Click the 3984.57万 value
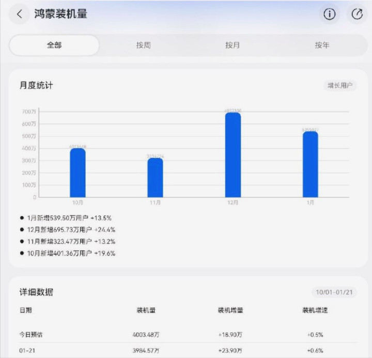 click(146, 350)
